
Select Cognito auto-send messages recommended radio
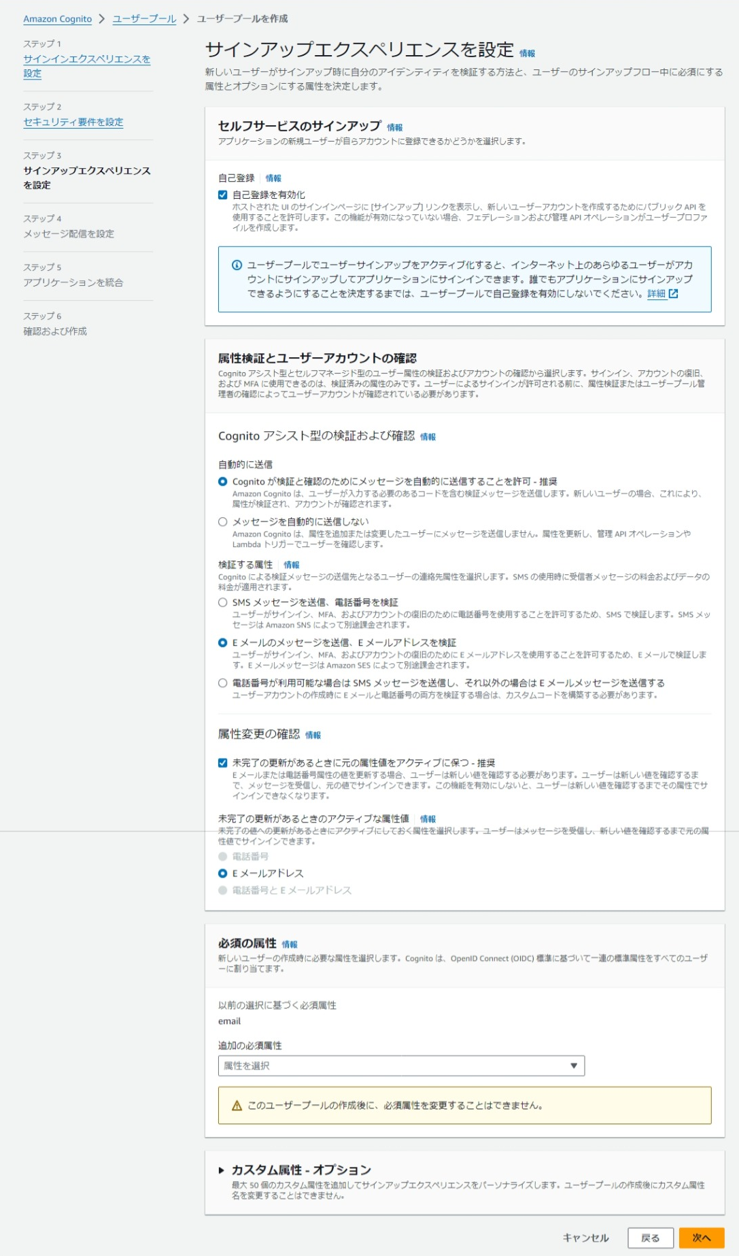pyautogui.click(x=222, y=482)
